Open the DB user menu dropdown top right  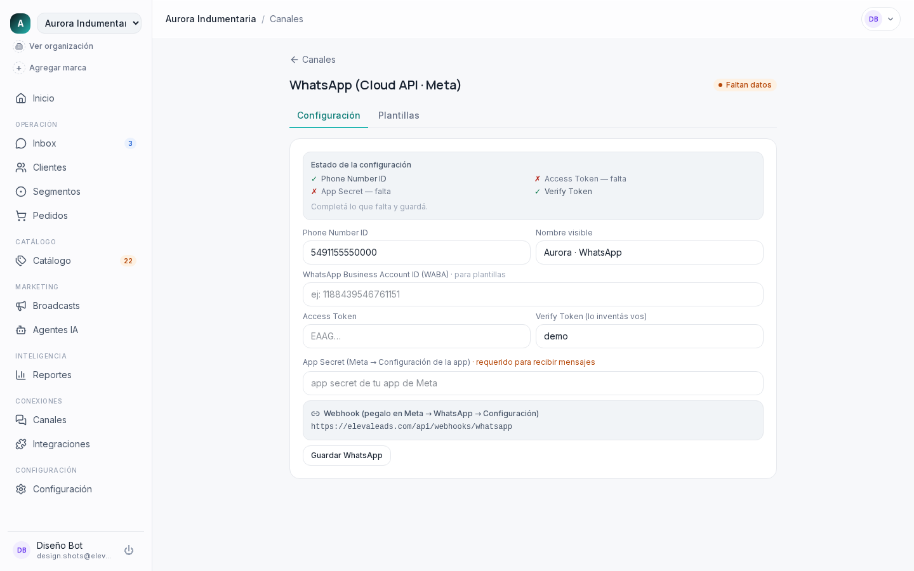(x=881, y=19)
